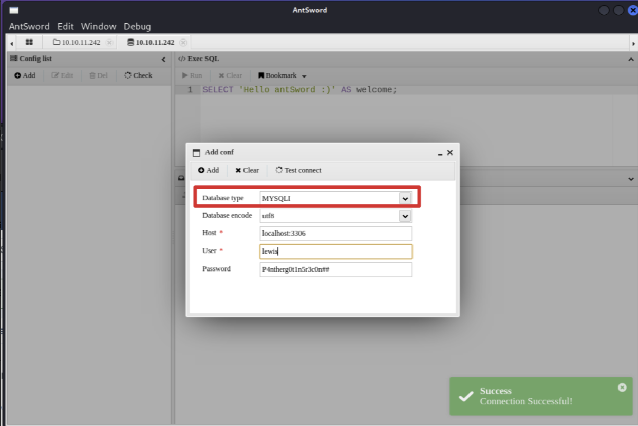The image size is (638, 426).
Task: Switch to the 10.10.11.242 folder tab
Action: 77,42
